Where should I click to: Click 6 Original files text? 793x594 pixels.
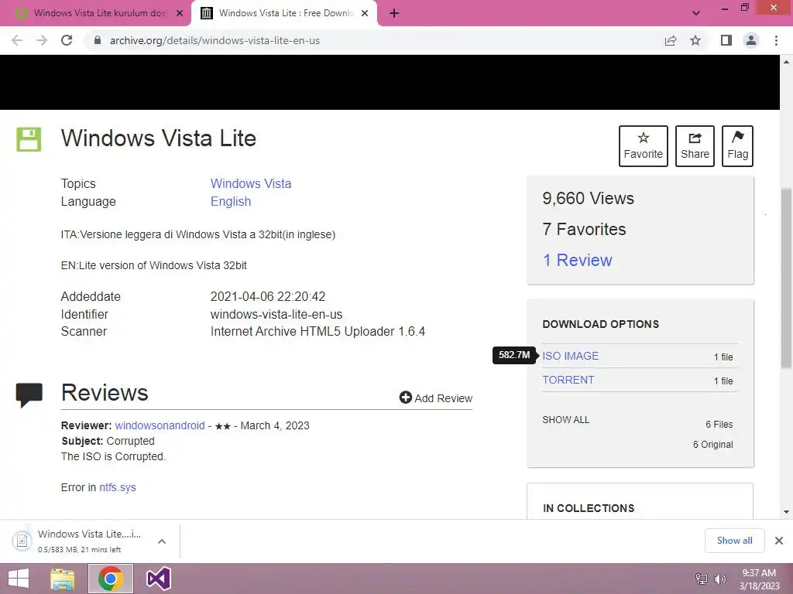712,445
